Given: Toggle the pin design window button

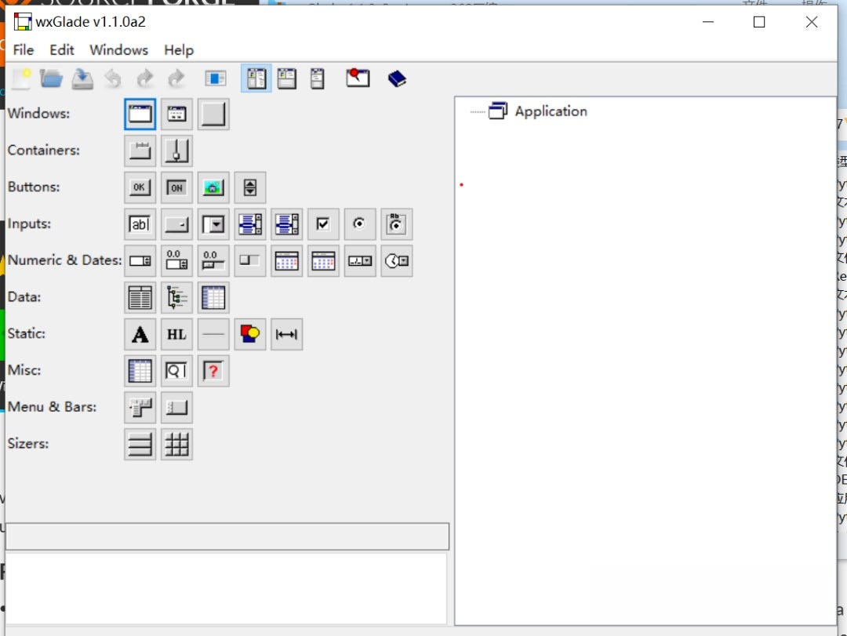Looking at the screenshot, I should pyautogui.click(x=358, y=78).
